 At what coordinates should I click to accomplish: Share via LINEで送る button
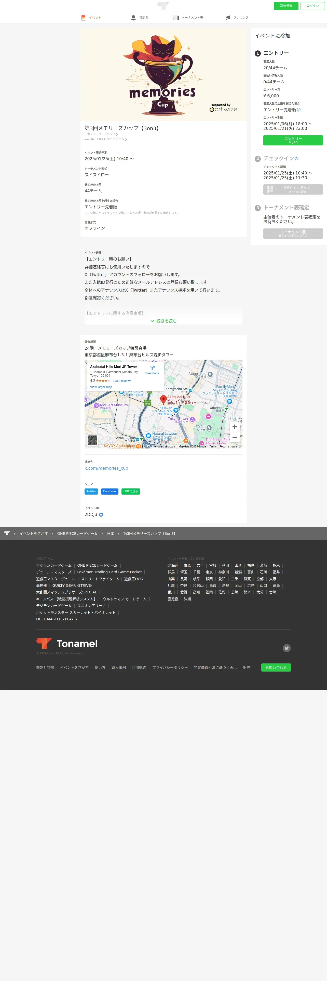(131, 491)
